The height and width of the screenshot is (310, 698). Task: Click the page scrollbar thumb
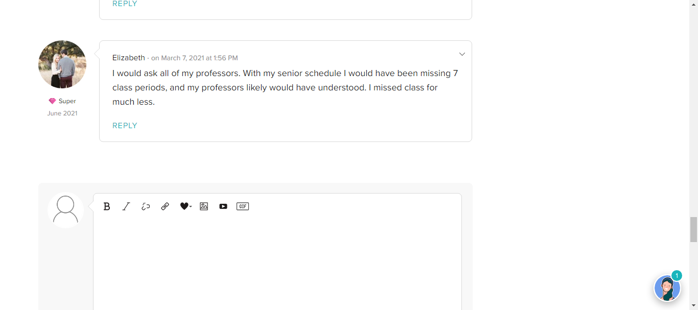pos(693,229)
